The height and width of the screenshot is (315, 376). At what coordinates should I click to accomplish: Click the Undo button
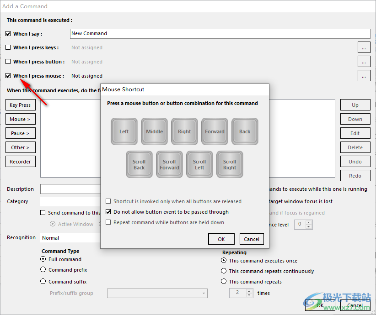coord(355,161)
